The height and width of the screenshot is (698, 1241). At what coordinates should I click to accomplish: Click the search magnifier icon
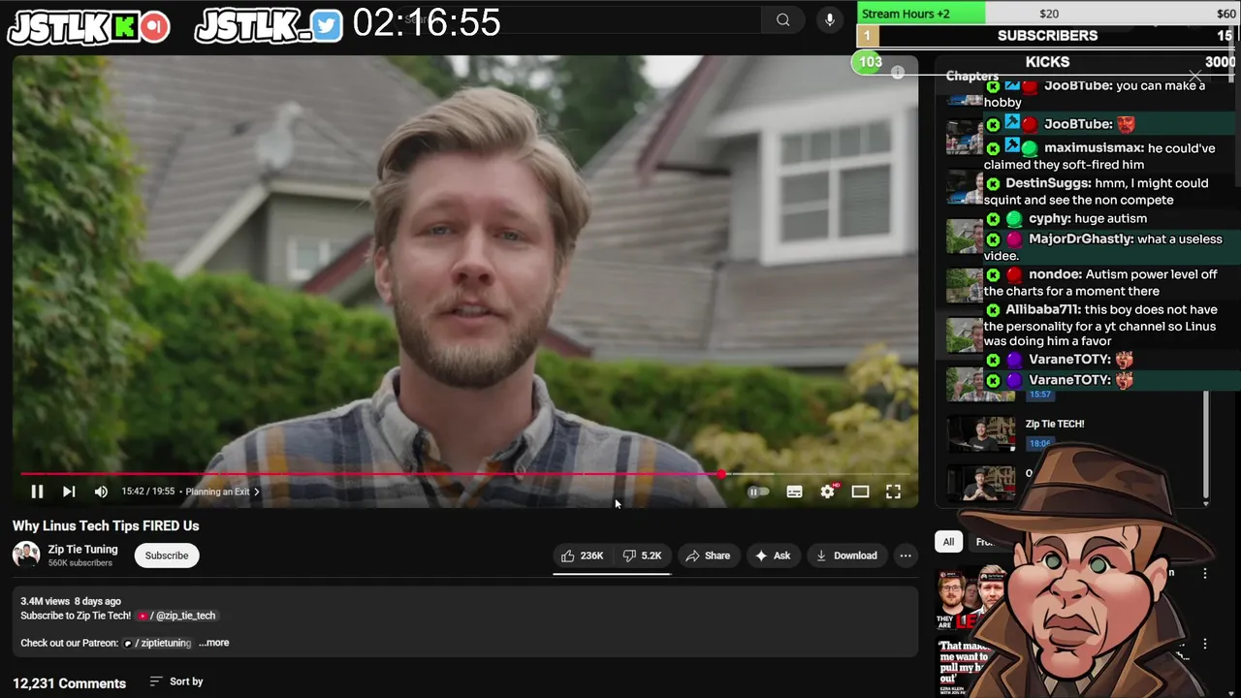(x=782, y=19)
